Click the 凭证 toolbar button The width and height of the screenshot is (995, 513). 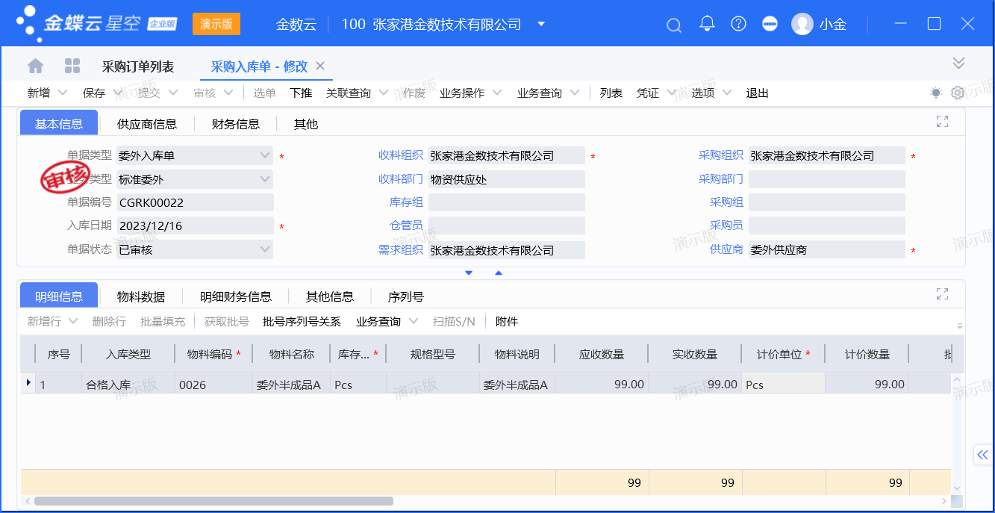click(648, 93)
